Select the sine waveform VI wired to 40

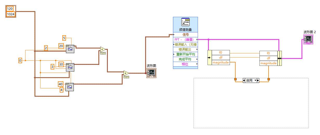tap(69, 87)
